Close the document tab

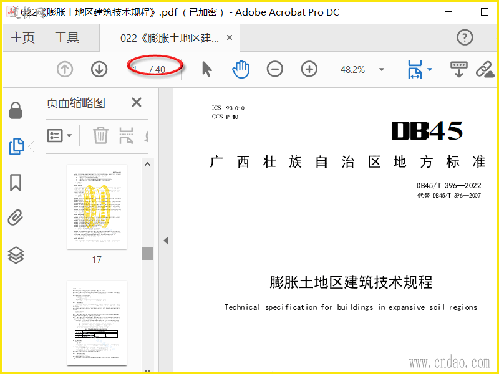[230, 37]
